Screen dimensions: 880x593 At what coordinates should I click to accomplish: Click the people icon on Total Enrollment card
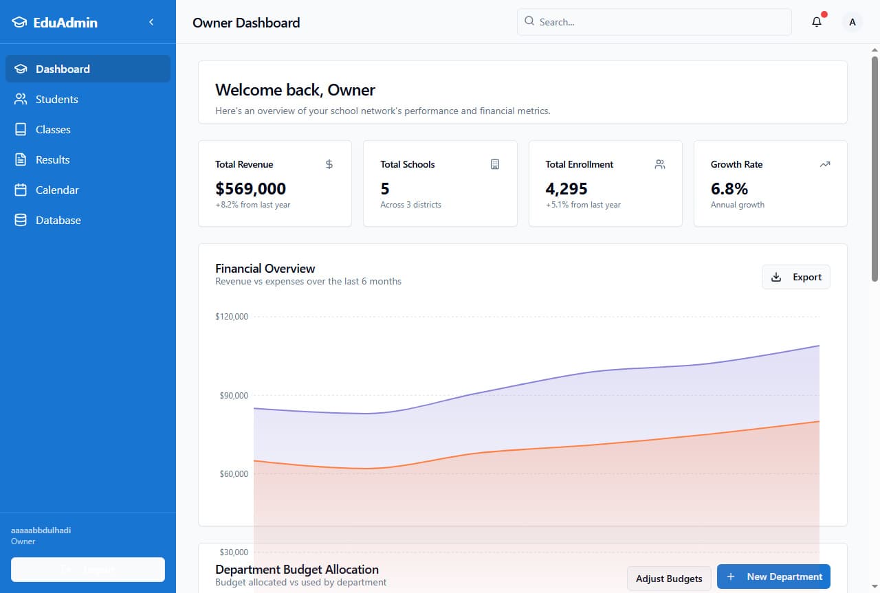coord(659,164)
